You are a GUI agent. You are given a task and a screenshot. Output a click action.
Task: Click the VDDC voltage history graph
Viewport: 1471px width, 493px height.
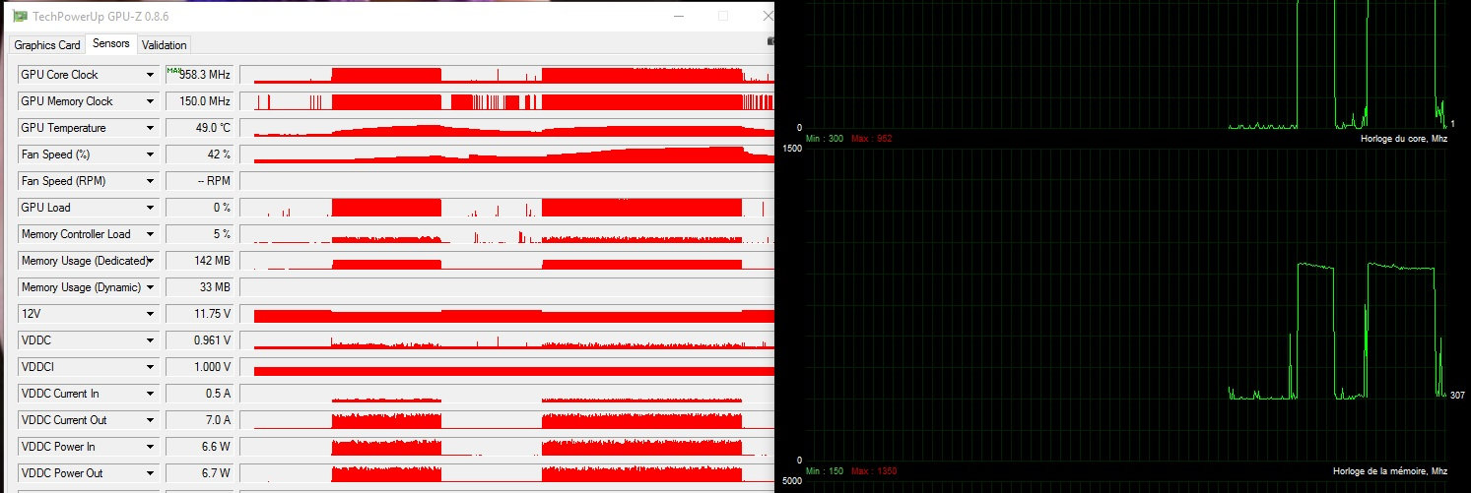[507, 340]
